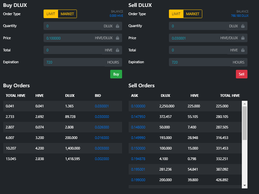The image size is (259, 194).
Task: Click the 426.892 total HIVE cell
Action: tap(222, 180)
